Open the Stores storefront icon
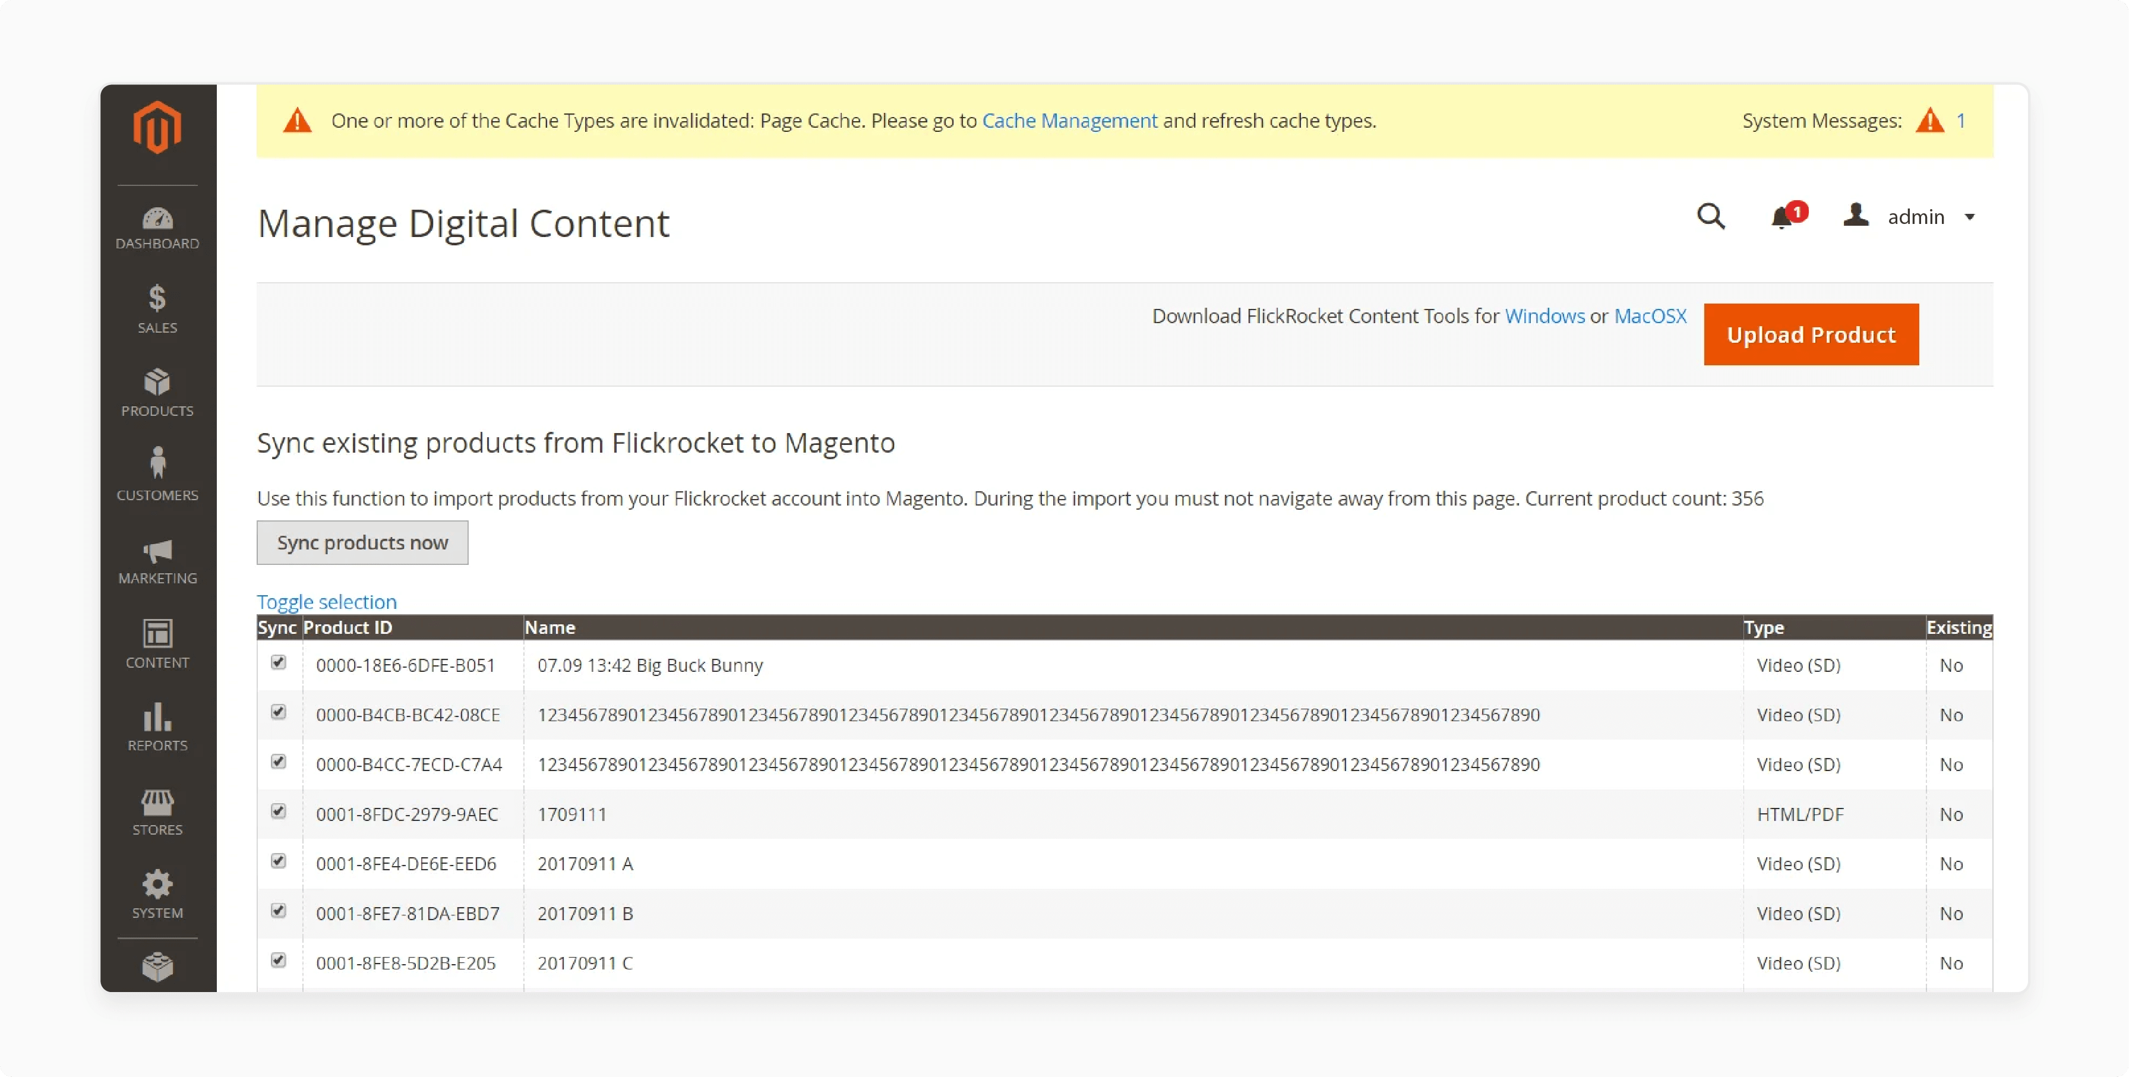Viewport: 2129px width, 1077px height. tap(157, 802)
